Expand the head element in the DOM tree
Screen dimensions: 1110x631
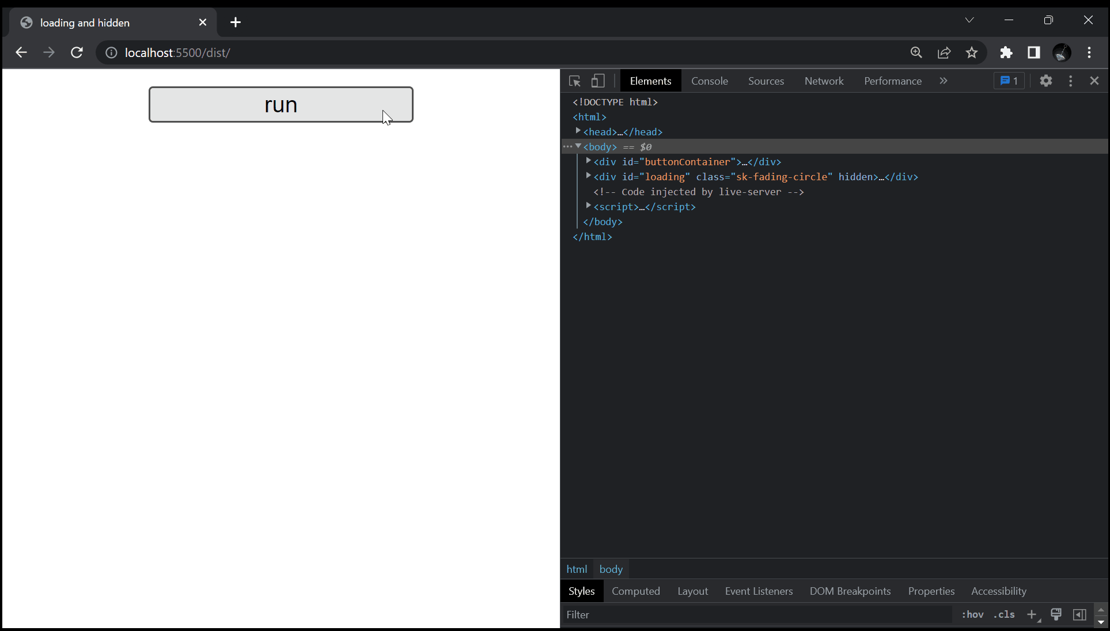tap(578, 131)
